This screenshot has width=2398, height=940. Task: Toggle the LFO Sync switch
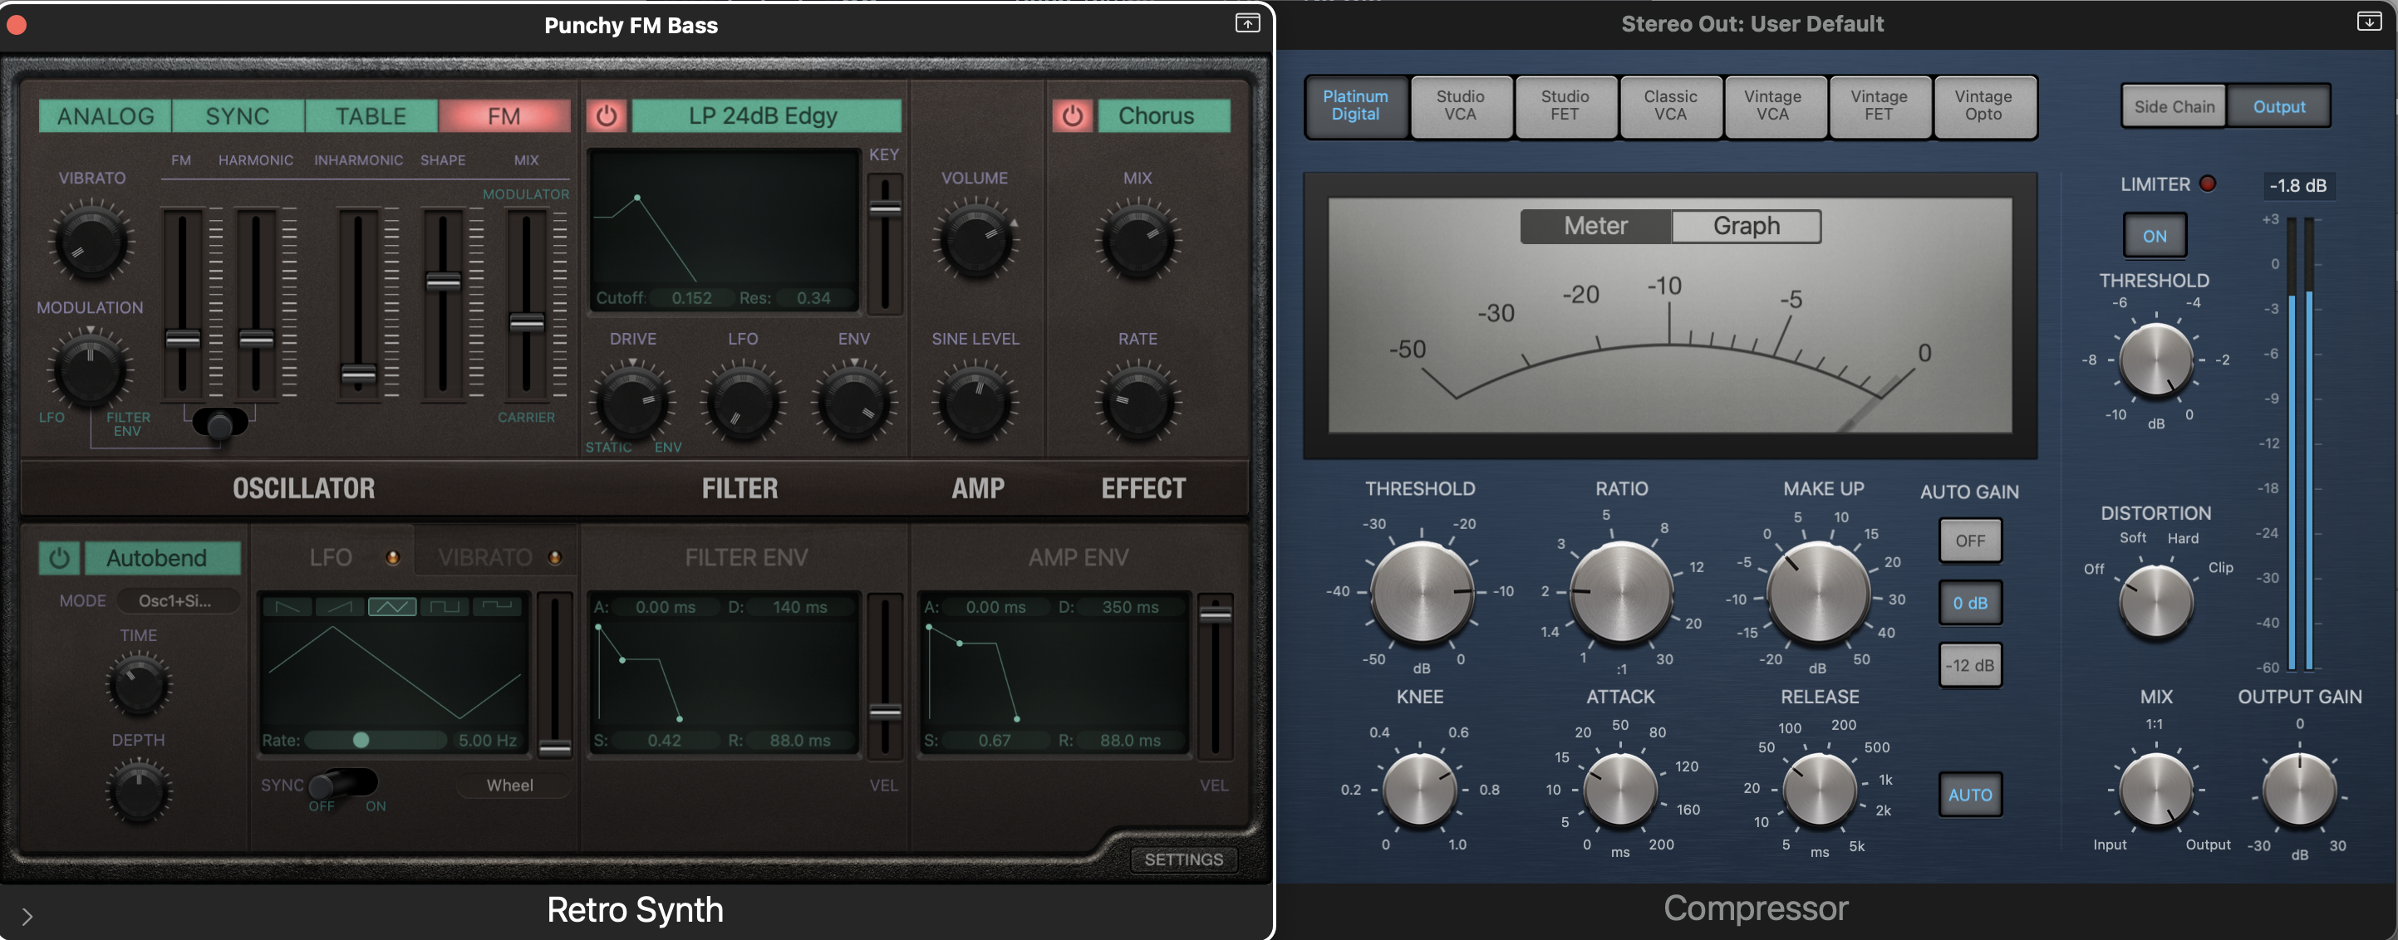342,784
